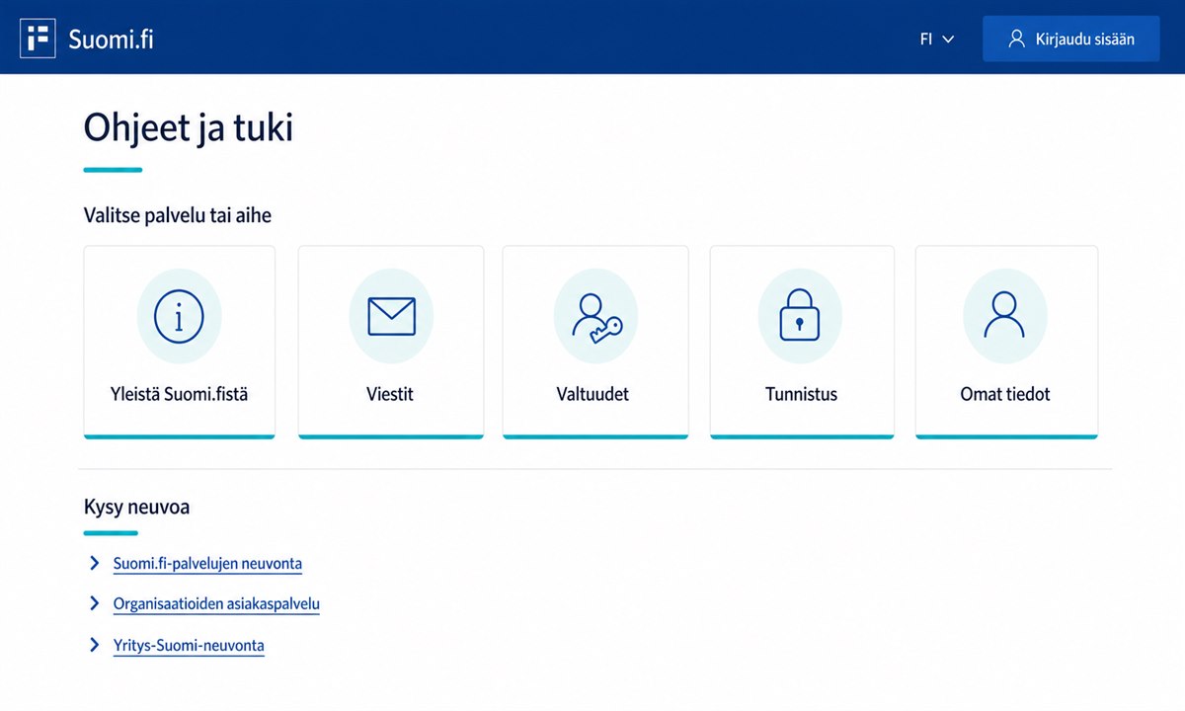Click the person-with-key icon for Valtuudet

click(x=595, y=317)
